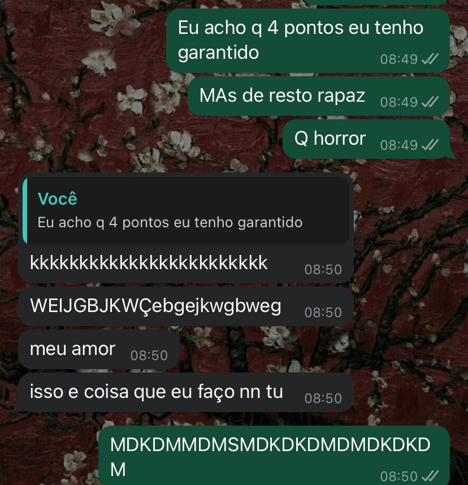
Task: Tap the sent 'Eu acho q 4 pontos eu tenho garantido' bubble
Action: tap(308, 41)
